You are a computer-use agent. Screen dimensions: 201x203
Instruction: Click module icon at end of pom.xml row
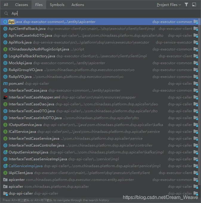point(196,84)
